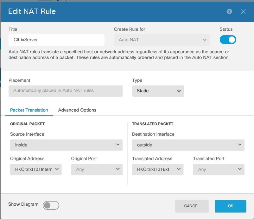Open the Original Port dropdown
This screenshot has height=219, width=254.
tap(97, 169)
